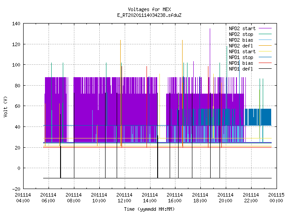Viewport: 285px width, 213px height.
Task: Select the file name E_RT20201114034238.sfduZ
Action: (149, 15)
